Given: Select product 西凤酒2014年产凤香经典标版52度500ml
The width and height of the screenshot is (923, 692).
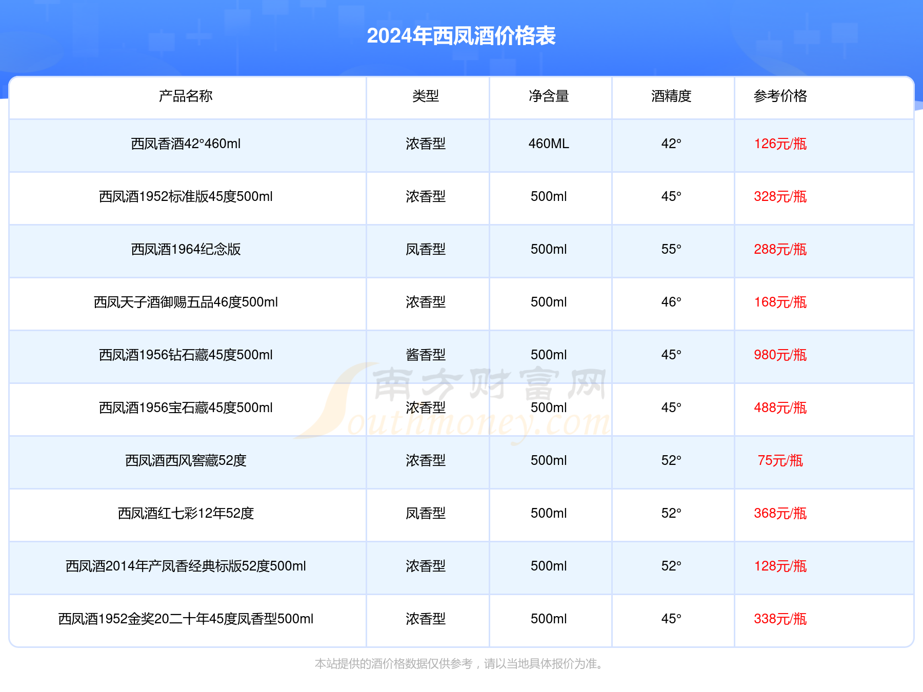Looking at the screenshot, I should (x=186, y=566).
